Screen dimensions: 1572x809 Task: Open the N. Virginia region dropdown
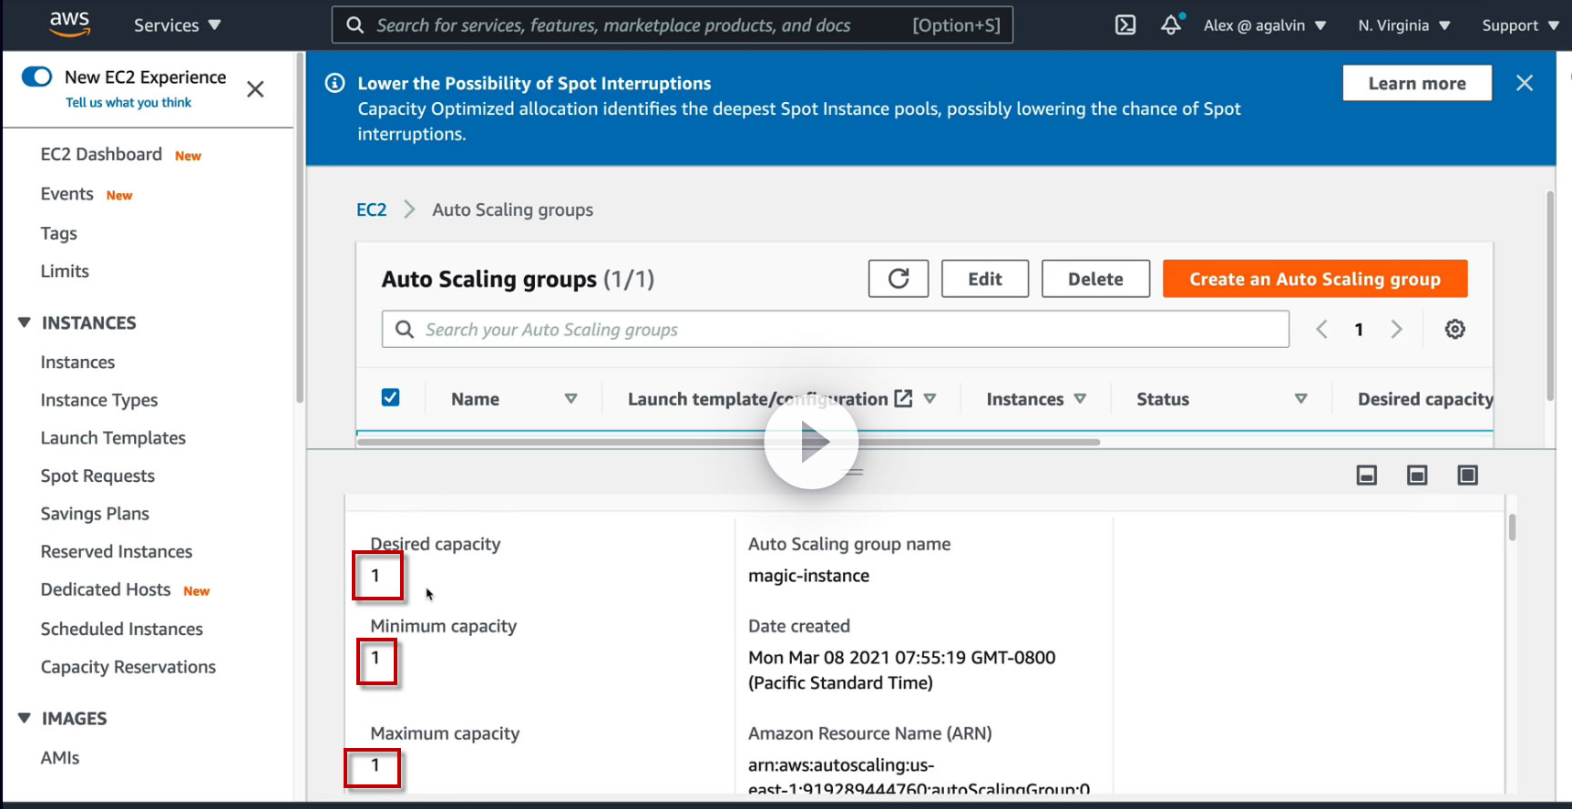tap(1402, 26)
